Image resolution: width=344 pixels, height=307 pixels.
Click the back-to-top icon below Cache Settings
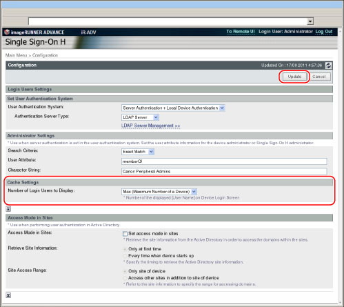pyautogui.click(x=8, y=209)
